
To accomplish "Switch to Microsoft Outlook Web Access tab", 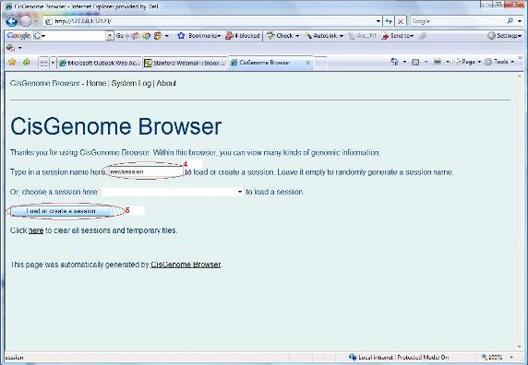I will pos(100,63).
